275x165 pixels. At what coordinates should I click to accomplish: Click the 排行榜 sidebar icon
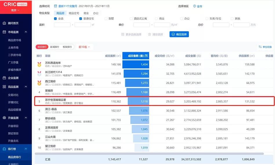coord(4,149)
